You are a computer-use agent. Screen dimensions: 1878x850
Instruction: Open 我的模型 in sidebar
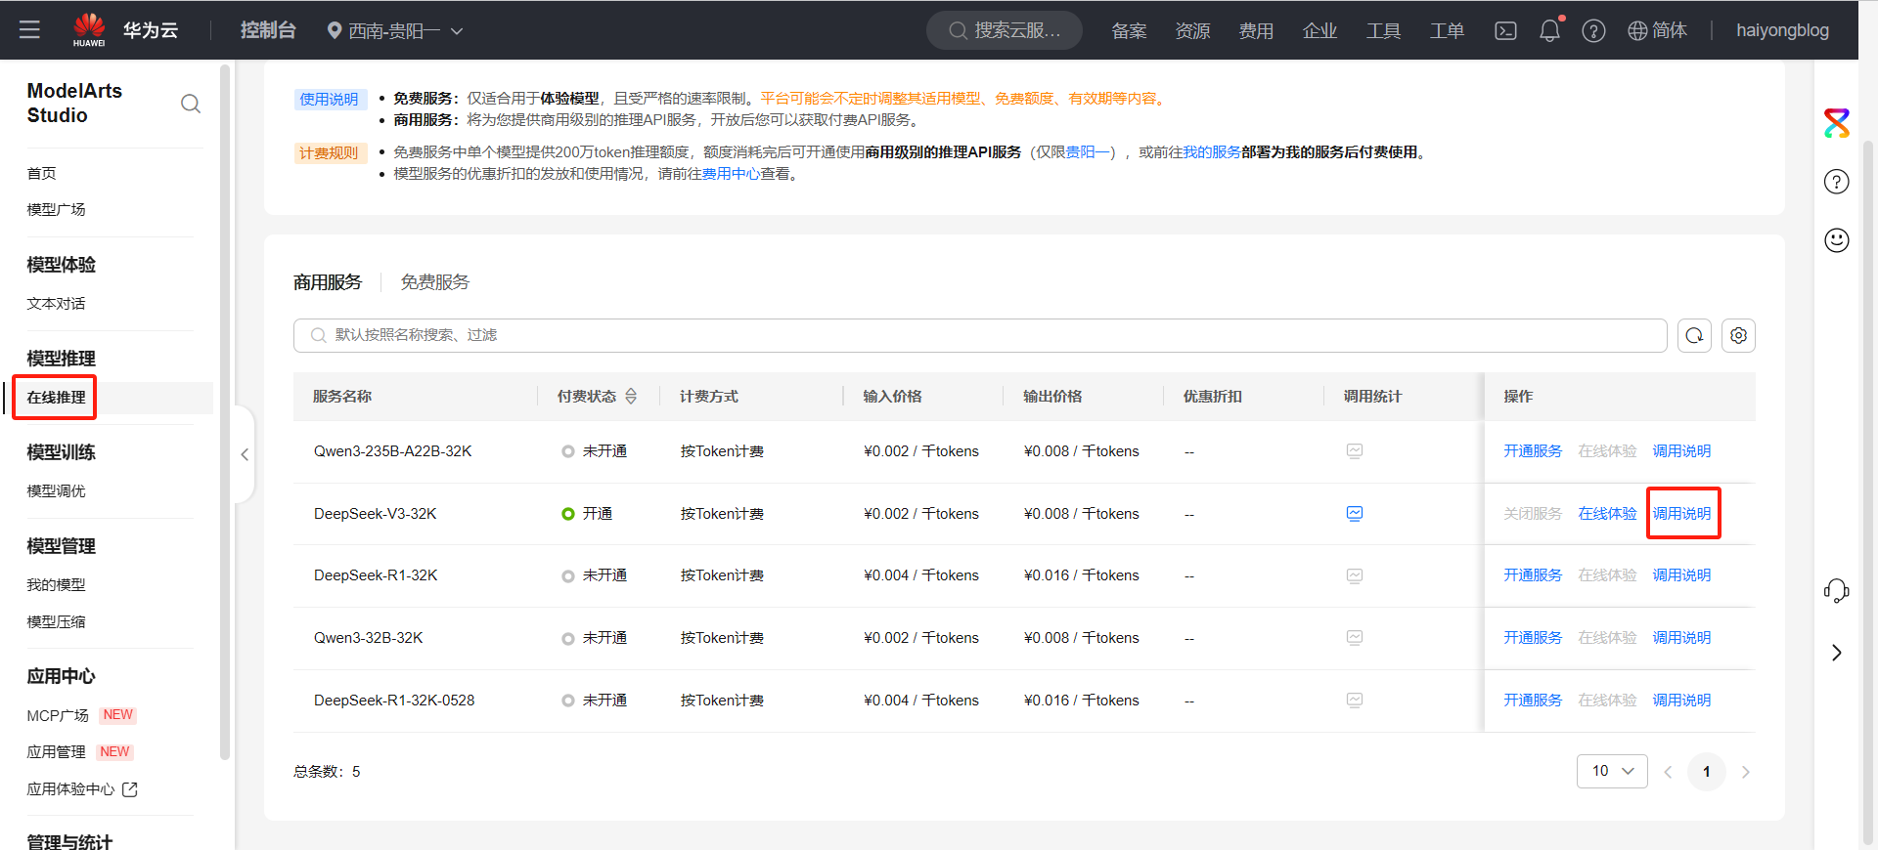[x=57, y=584]
